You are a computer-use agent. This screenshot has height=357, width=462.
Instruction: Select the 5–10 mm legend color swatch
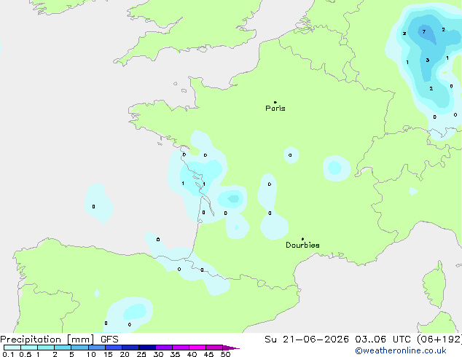(80, 348)
